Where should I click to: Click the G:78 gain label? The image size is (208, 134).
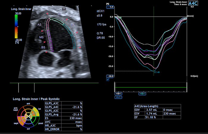[x=100, y=33]
